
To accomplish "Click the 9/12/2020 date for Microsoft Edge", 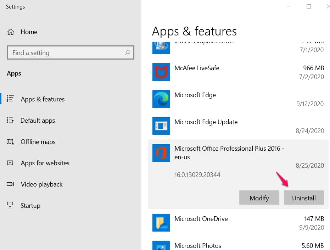I will tap(310, 104).
